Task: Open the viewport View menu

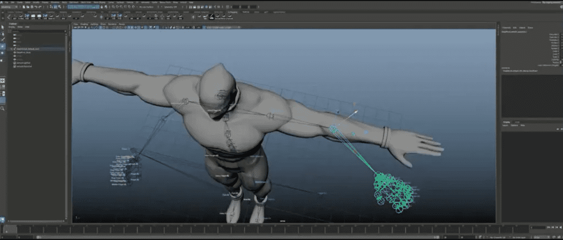Action: click(76, 24)
